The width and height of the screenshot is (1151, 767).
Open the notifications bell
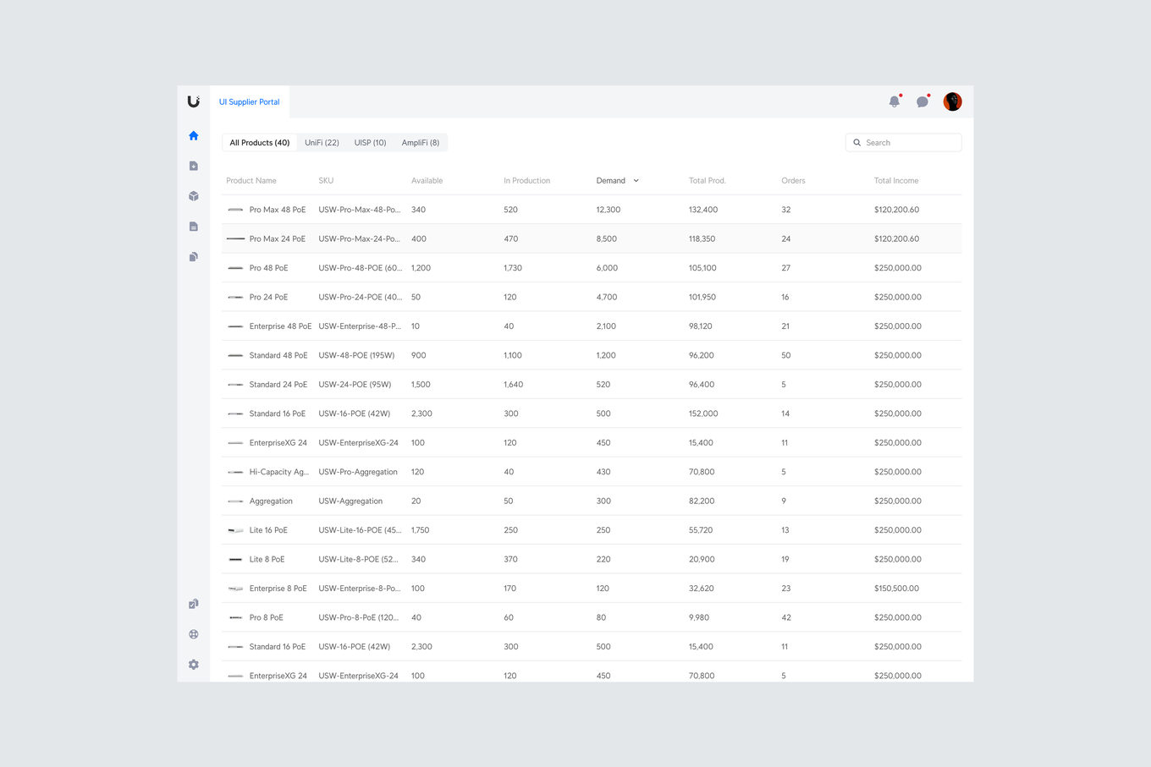895,101
